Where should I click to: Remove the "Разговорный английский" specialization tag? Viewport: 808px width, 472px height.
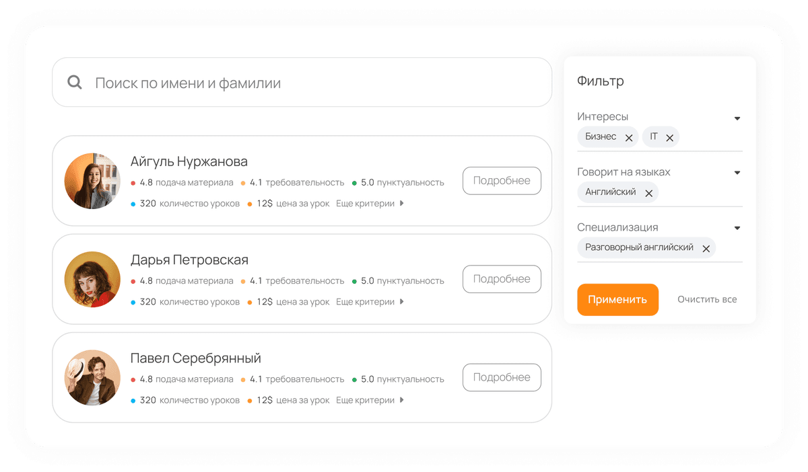pos(706,247)
